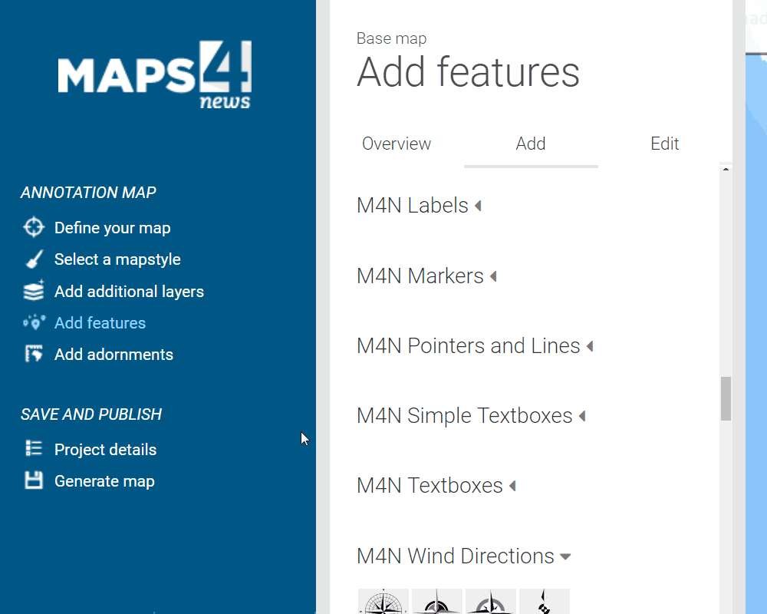Image resolution: width=767 pixels, height=614 pixels.
Task: Go to Select a mapstyle
Action: [117, 259]
